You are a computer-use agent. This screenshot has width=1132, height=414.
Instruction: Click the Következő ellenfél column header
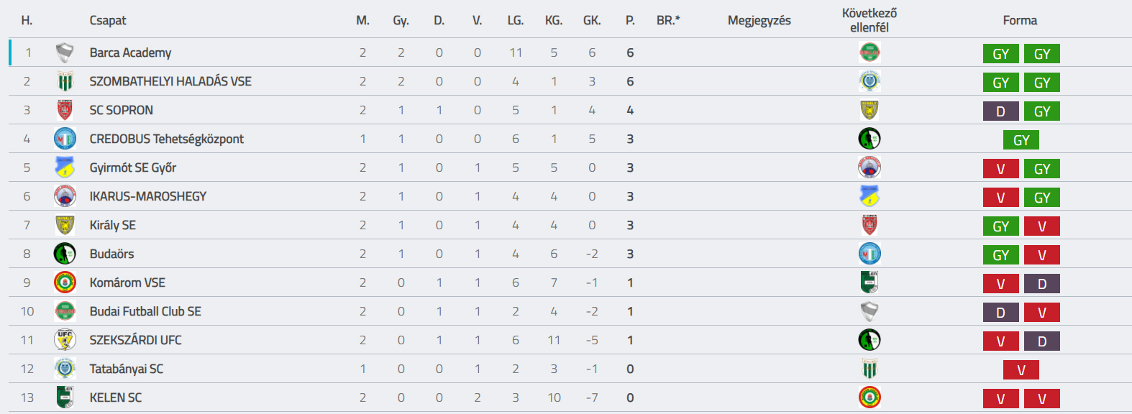(x=869, y=20)
